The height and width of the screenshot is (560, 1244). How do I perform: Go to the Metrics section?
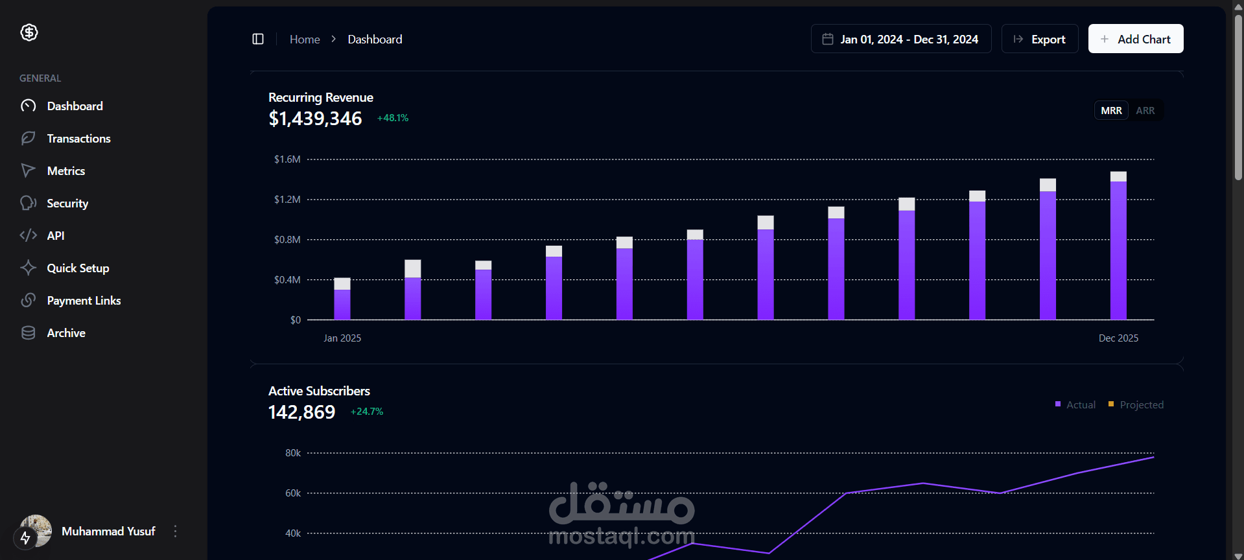65,170
